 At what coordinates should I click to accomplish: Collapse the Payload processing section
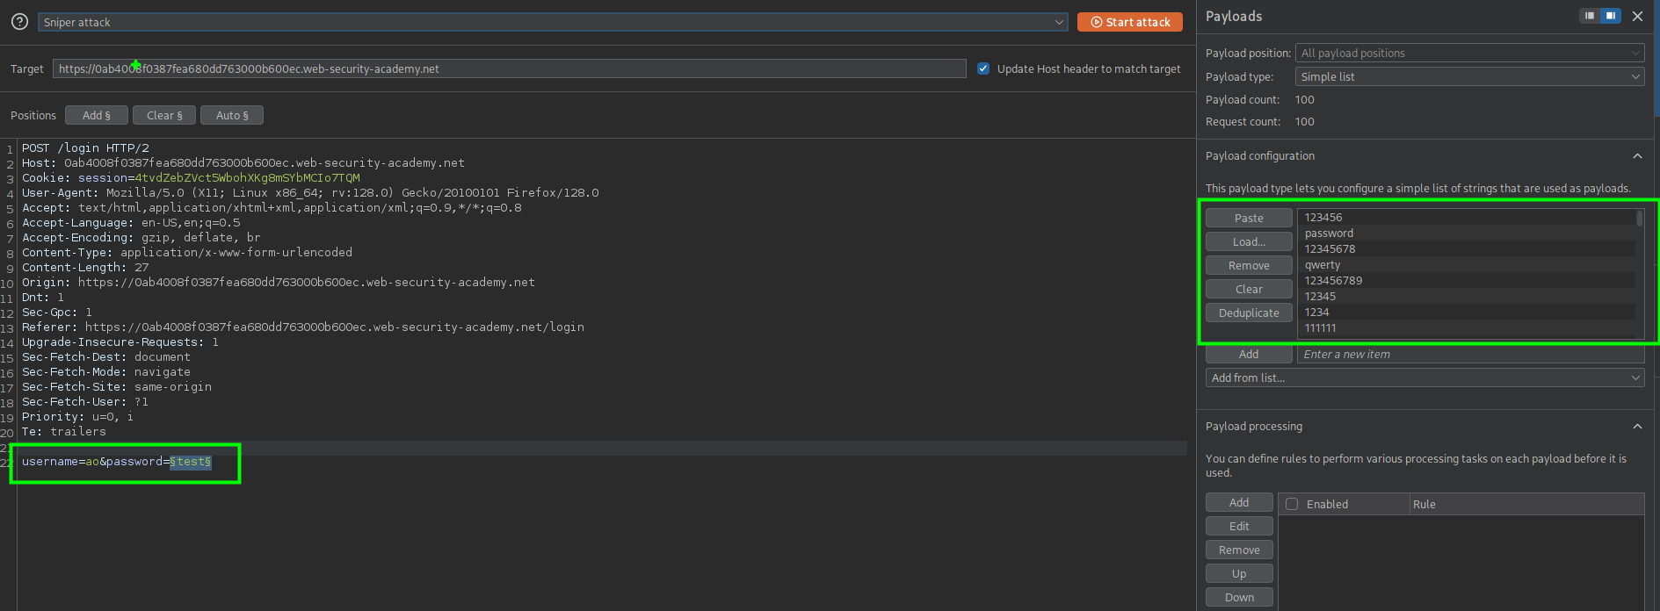[x=1636, y=427]
